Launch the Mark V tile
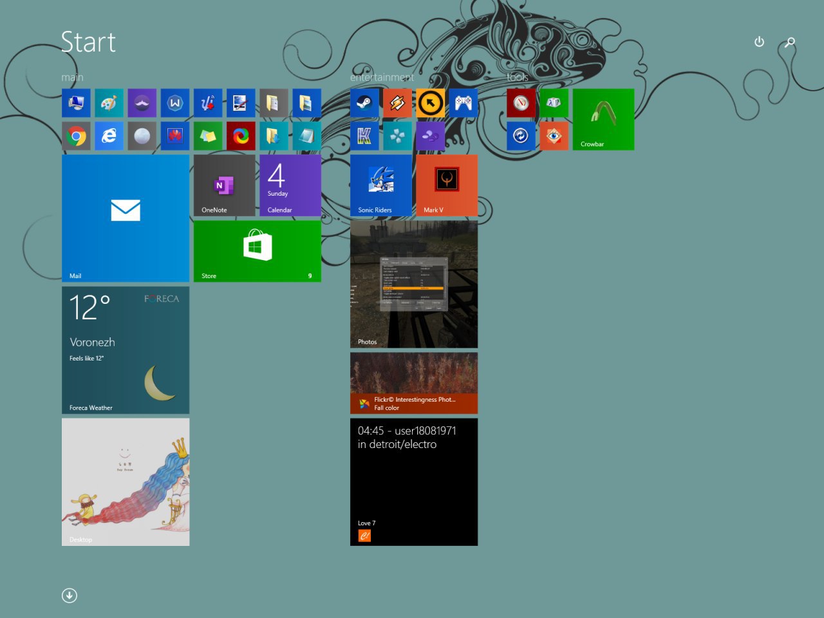824x618 pixels. pyautogui.click(x=447, y=185)
